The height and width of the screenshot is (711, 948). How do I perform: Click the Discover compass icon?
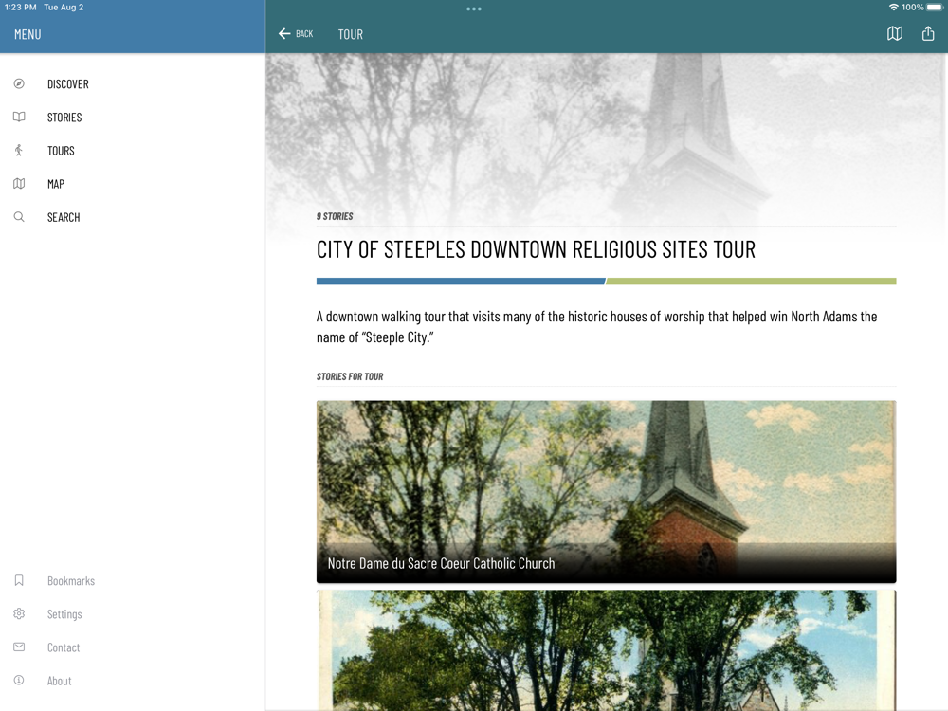19,84
